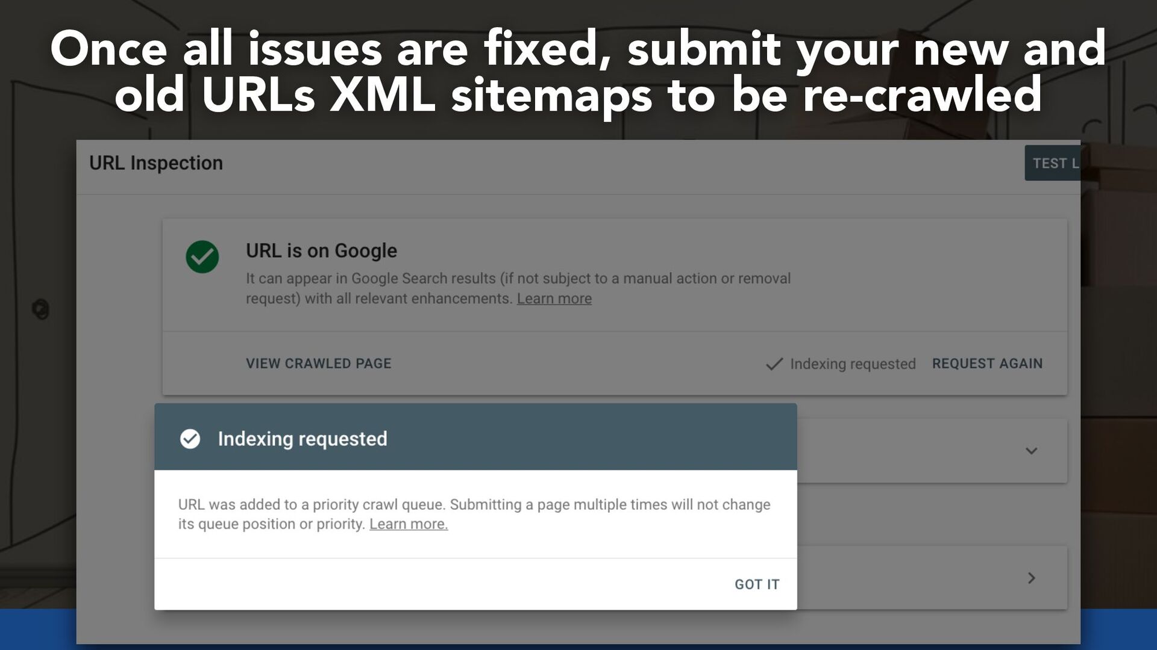The image size is (1157, 650).
Task: Click the collapsed card beside the dialog
Action: [932, 451]
